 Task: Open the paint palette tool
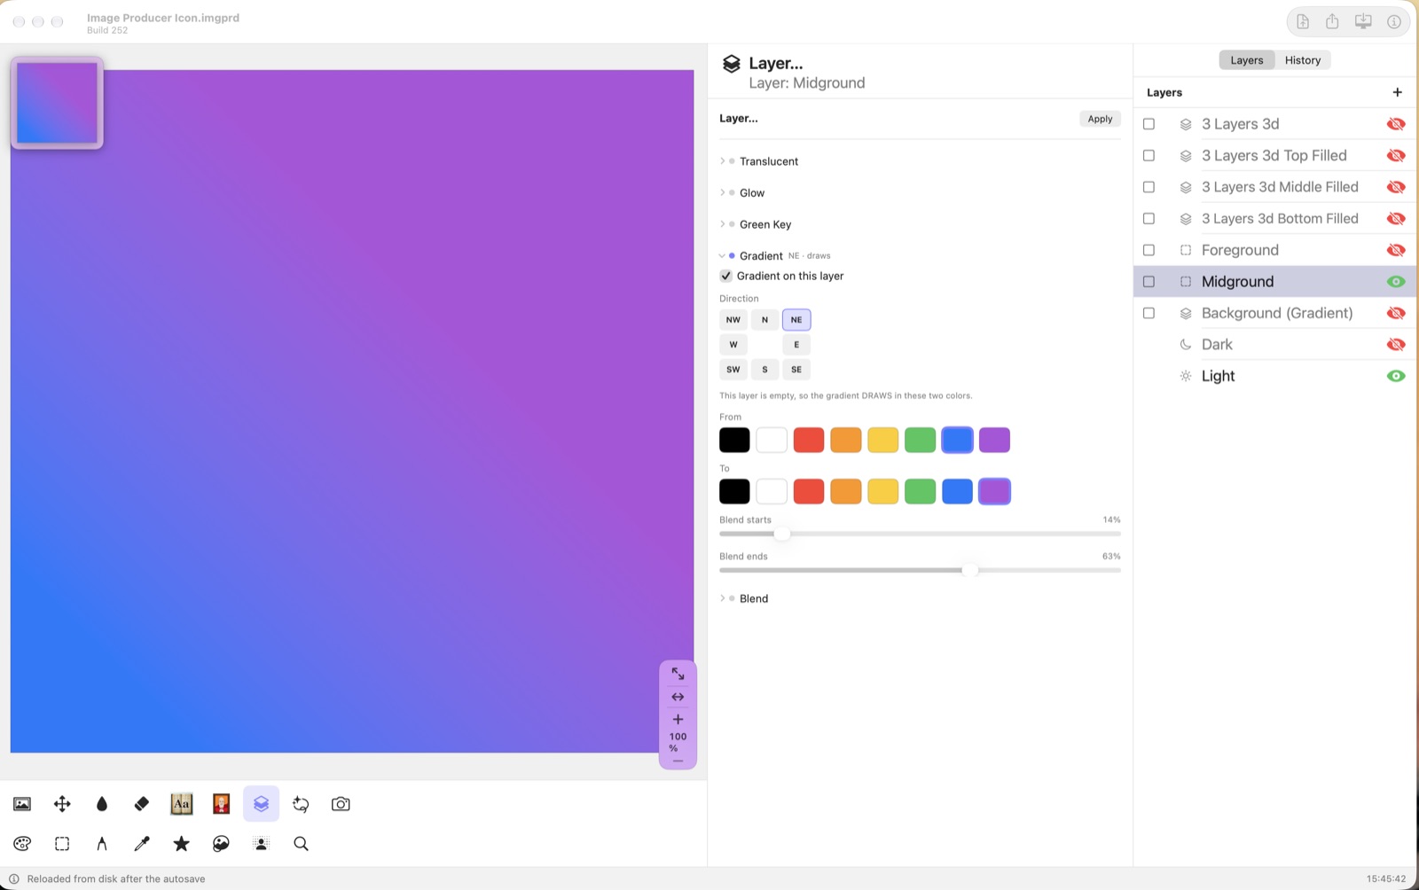22,844
